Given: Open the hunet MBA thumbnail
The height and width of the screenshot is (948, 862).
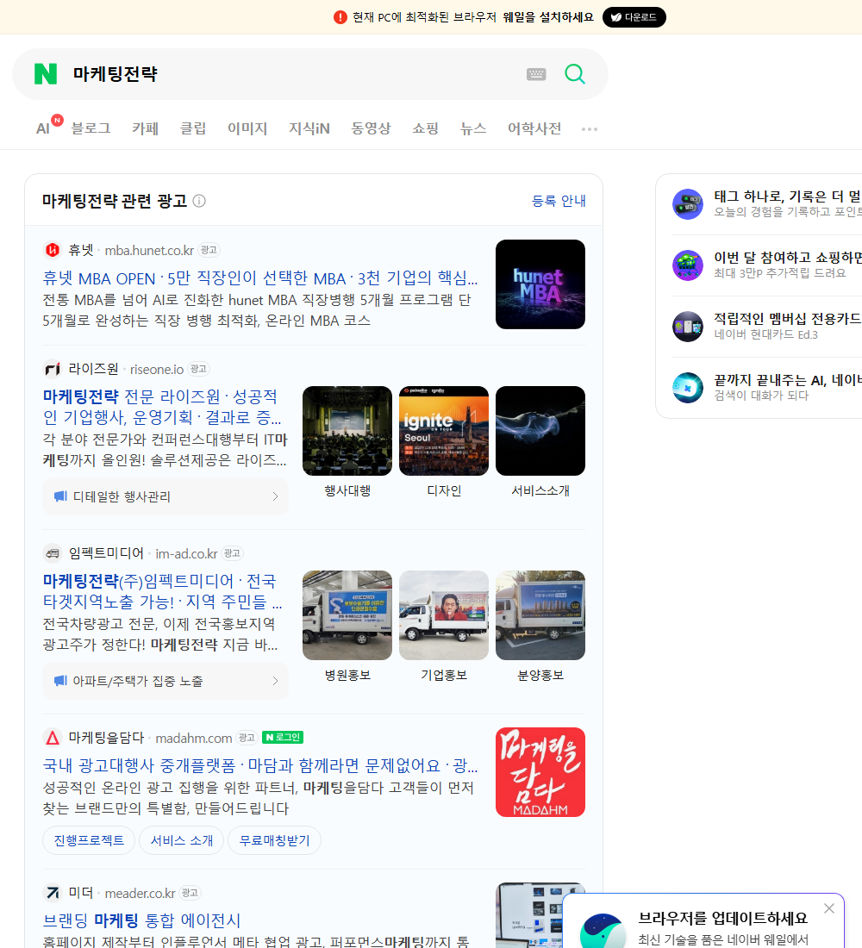Looking at the screenshot, I should (540, 284).
